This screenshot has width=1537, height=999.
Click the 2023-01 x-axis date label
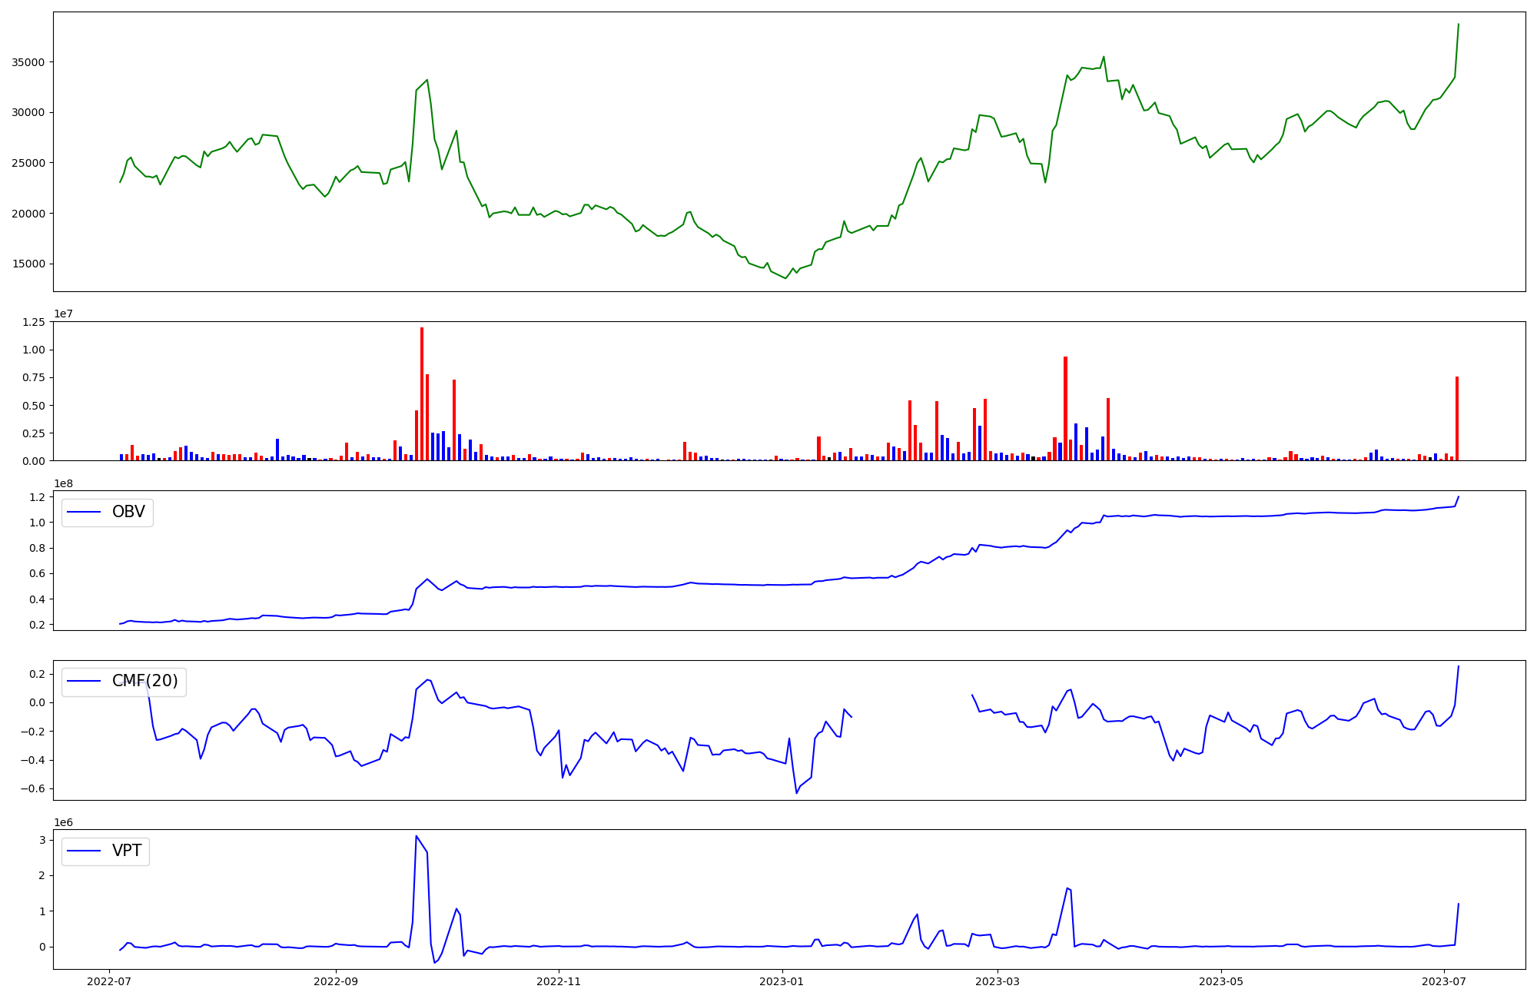[x=782, y=981]
